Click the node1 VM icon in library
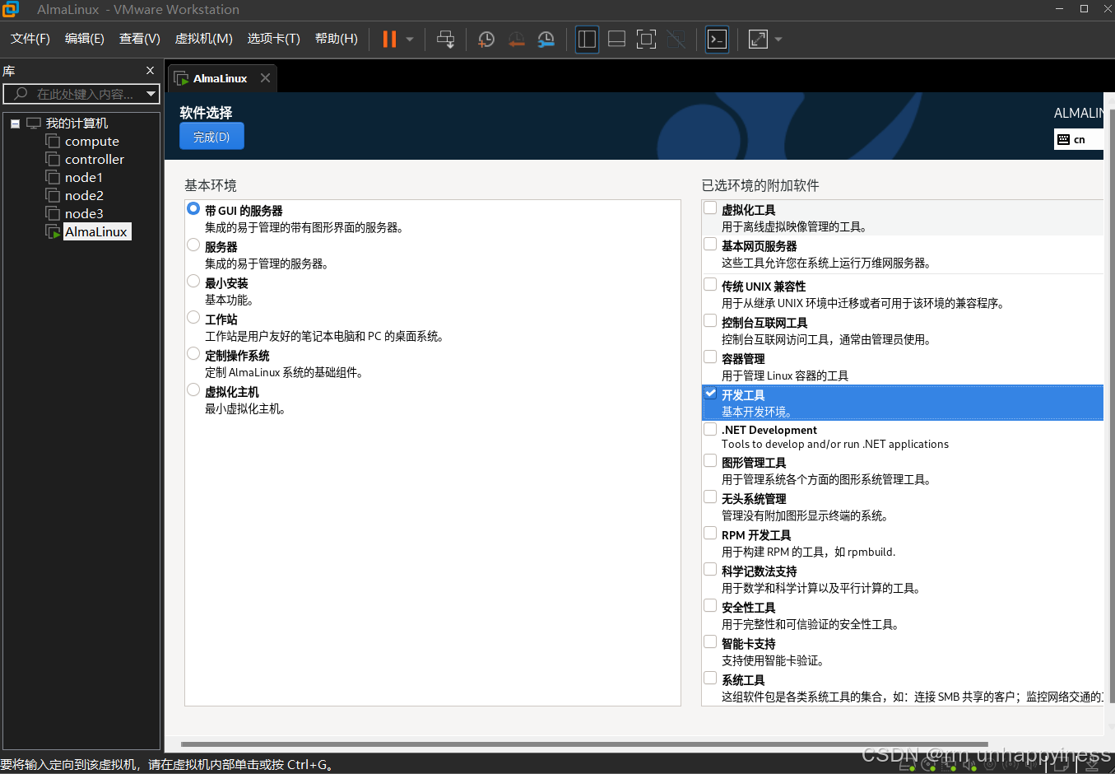 click(53, 177)
